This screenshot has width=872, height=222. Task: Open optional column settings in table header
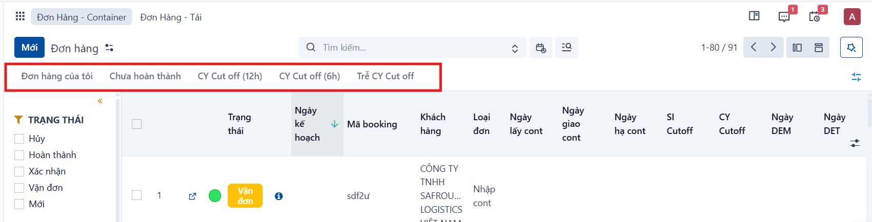pyautogui.click(x=855, y=143)
